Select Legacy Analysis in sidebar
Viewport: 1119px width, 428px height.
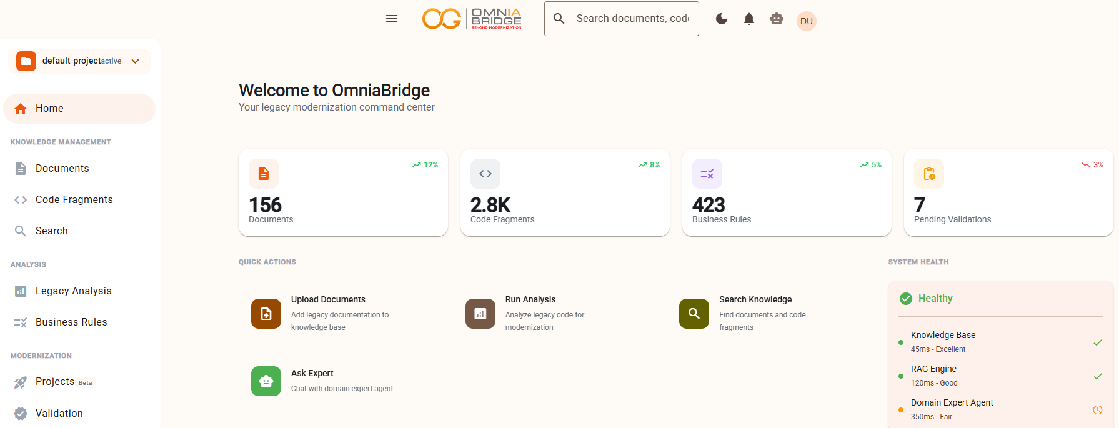pos(73,291)
